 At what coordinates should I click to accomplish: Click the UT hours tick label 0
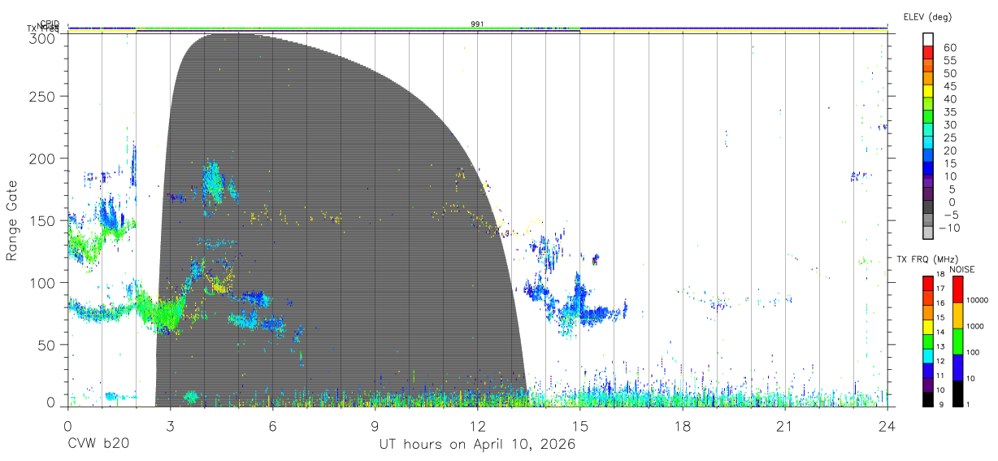(67, 426)
